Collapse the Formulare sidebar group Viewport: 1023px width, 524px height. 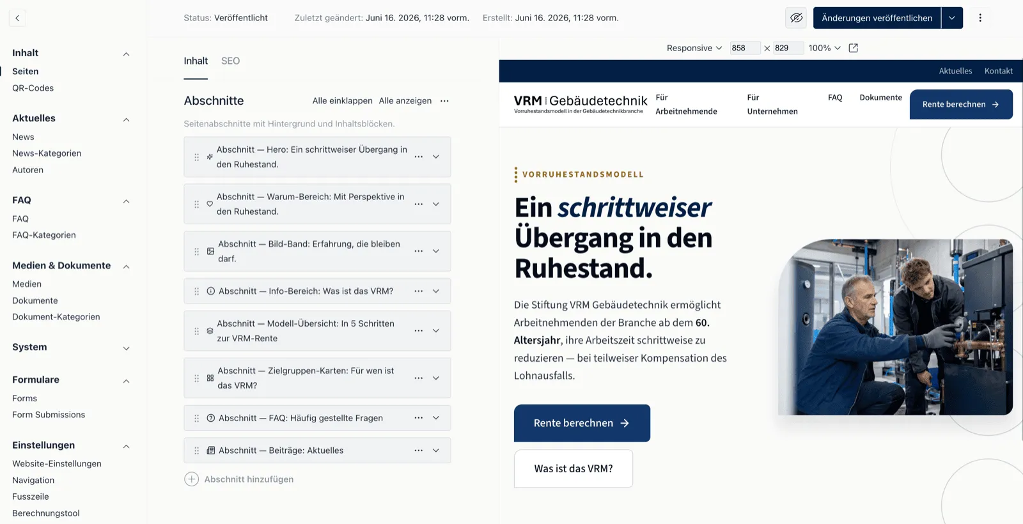pyautogui.click(x=126, y=381)
